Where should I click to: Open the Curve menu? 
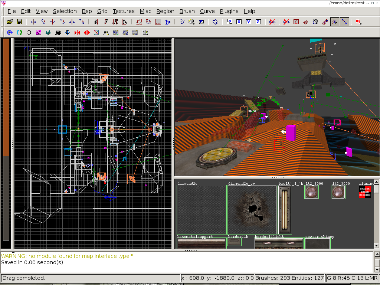click(x=207, y=11)
